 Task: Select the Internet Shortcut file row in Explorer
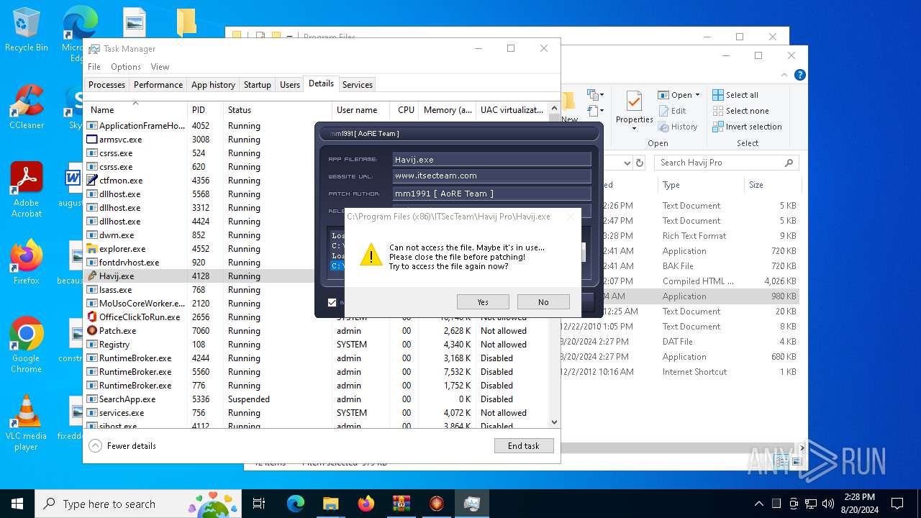pyautogui.click(x=680, y=372)
